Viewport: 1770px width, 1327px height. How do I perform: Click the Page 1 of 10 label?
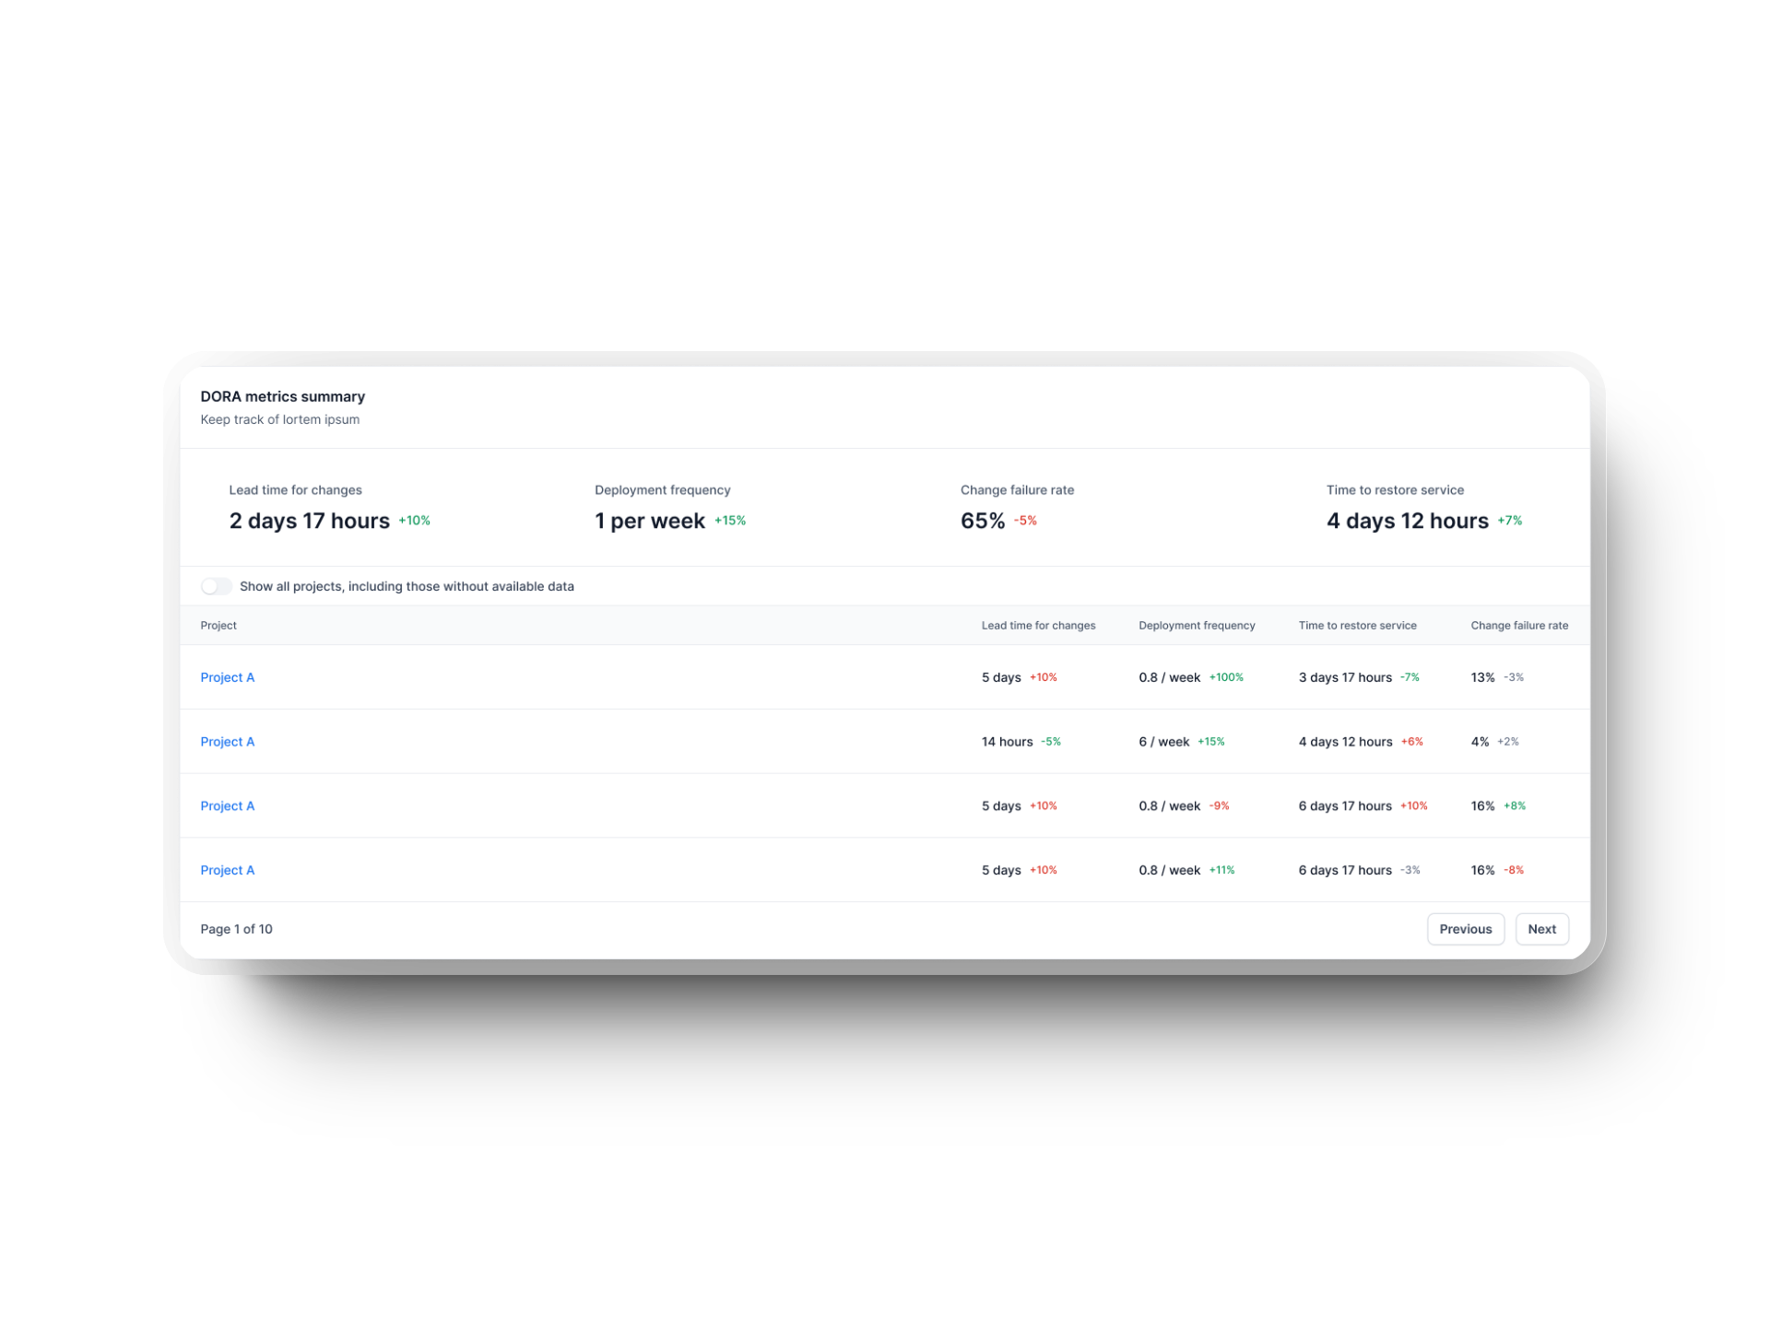click(x=236, y=928)
